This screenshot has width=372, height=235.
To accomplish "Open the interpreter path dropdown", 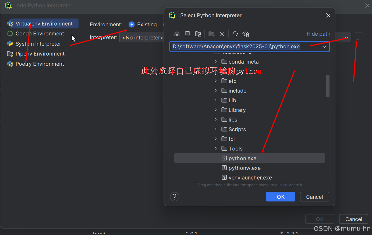I will click(x=324, y=47).
